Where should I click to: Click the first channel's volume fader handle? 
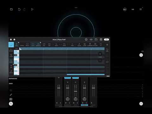(x=59, y=88)
